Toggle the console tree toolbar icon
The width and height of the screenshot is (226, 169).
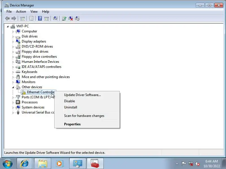23,18
